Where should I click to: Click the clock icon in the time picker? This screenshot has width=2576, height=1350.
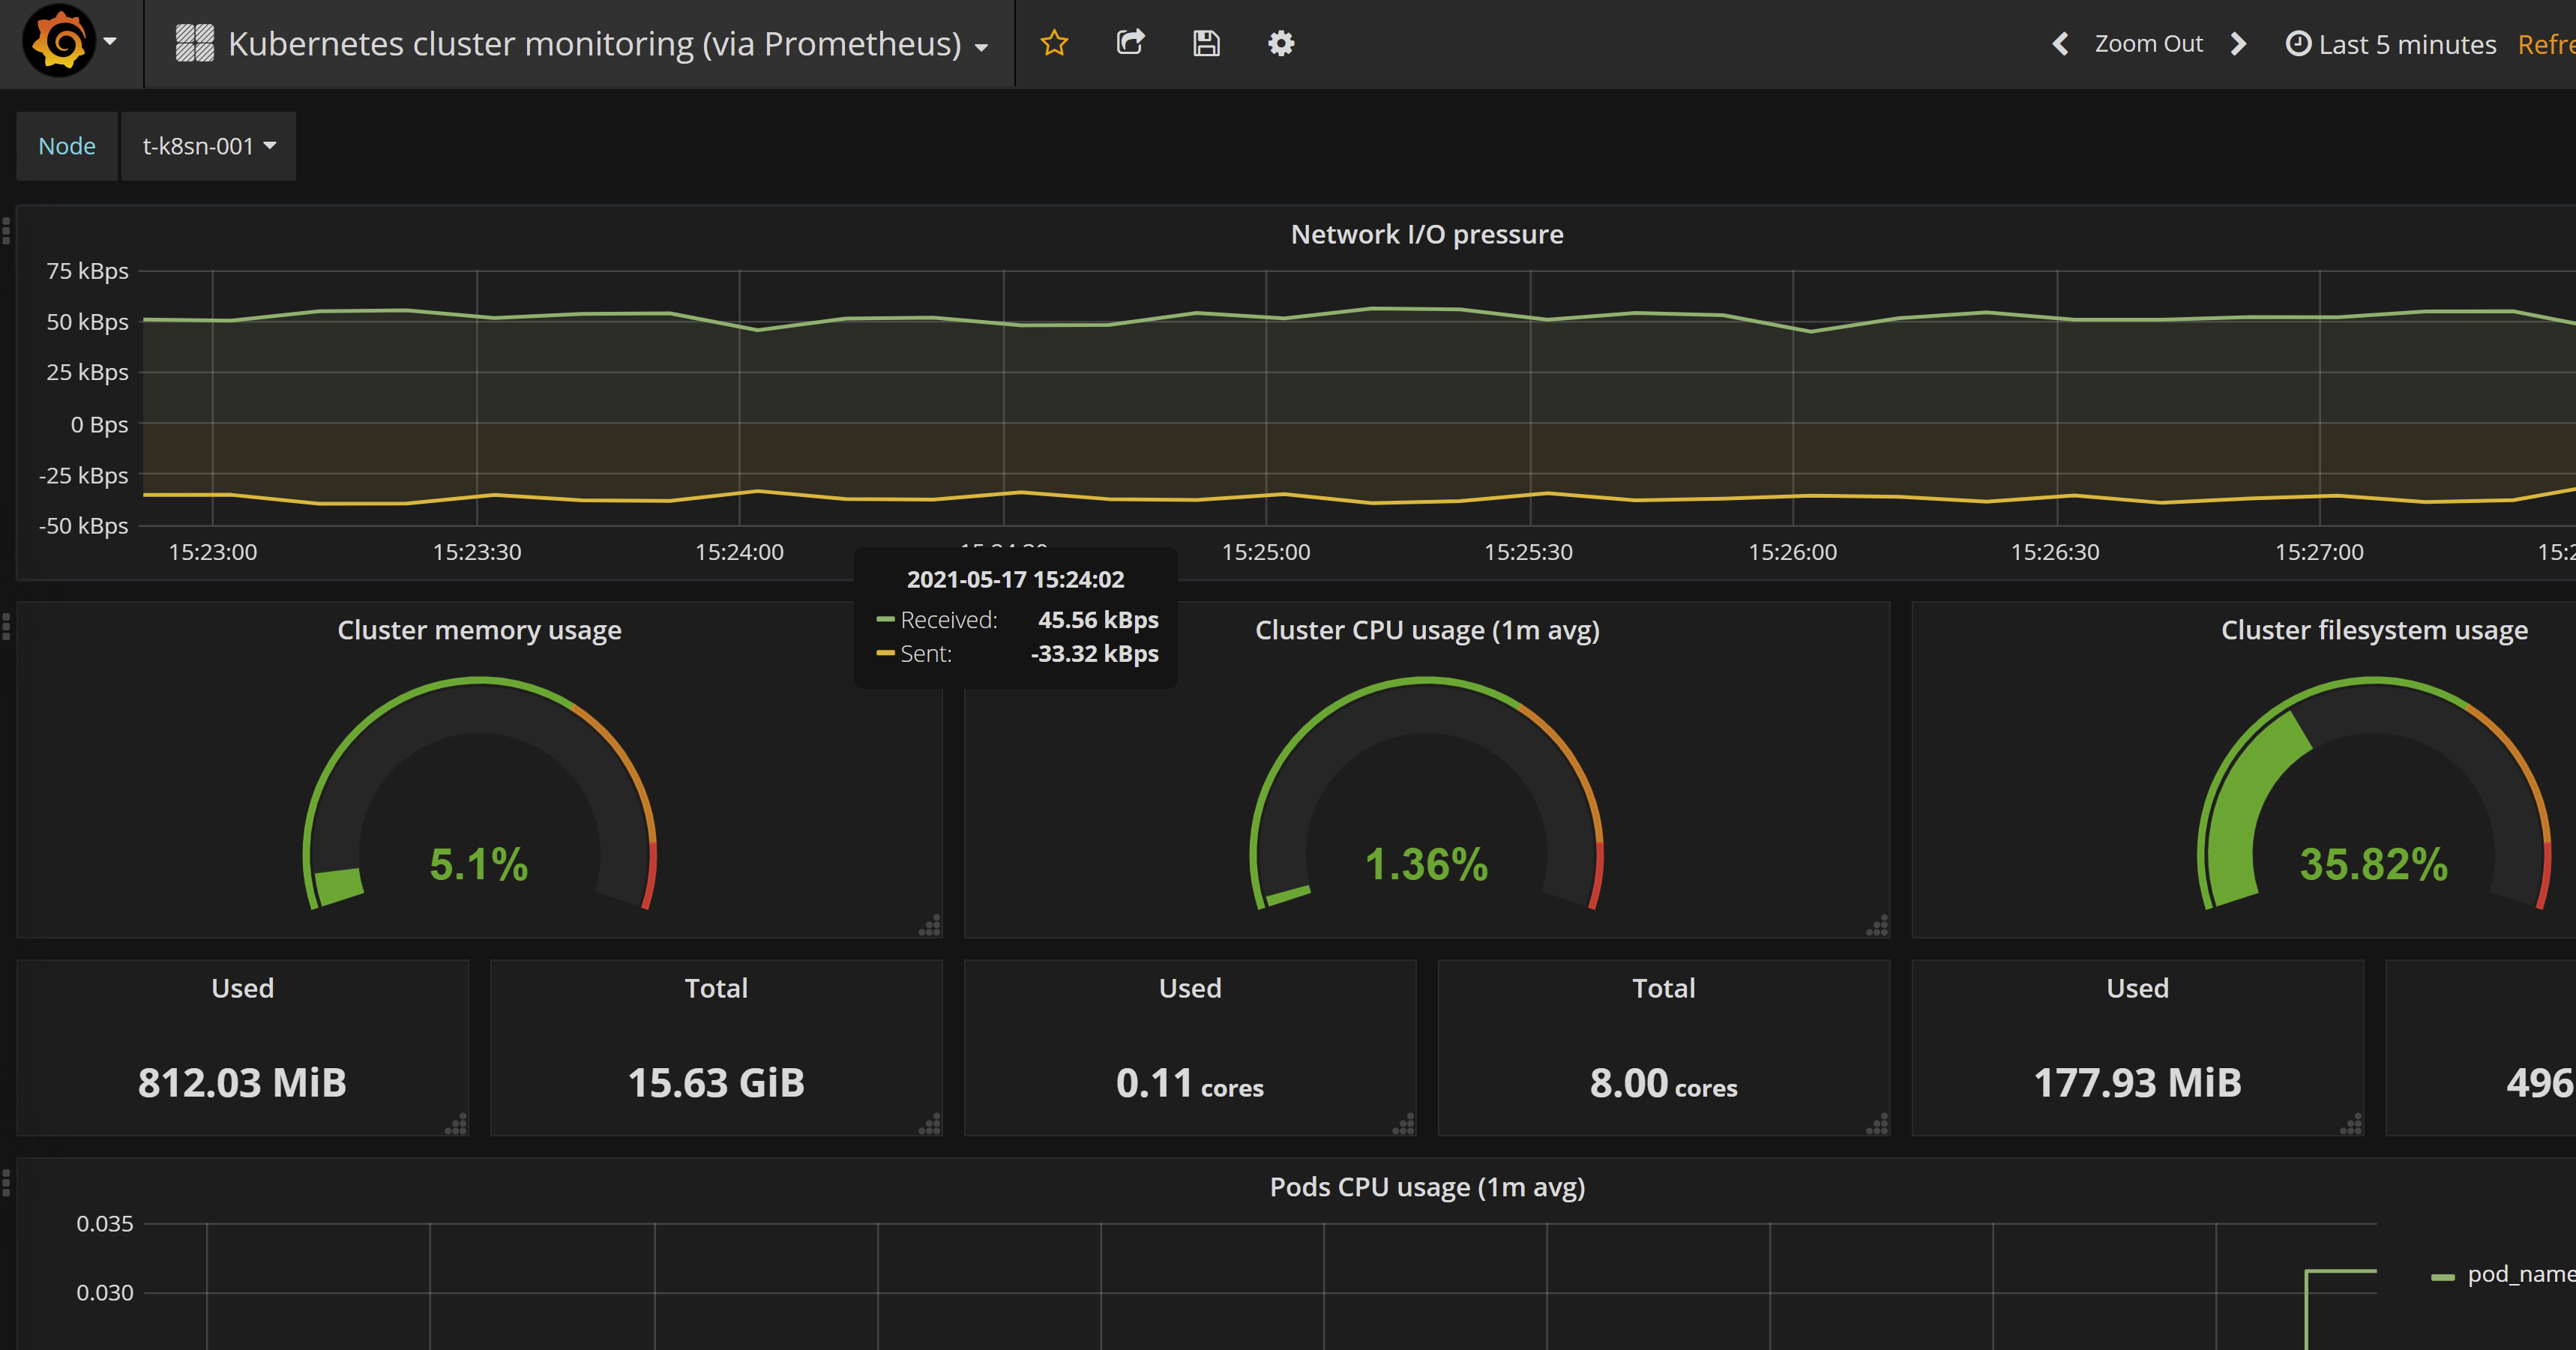tap(2298, 44)
